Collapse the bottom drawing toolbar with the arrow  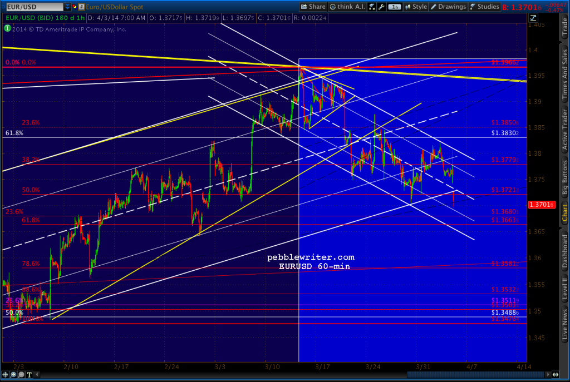(x=37, y=375)
